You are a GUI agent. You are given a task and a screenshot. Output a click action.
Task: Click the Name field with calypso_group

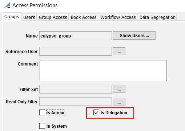pos(76,36)
